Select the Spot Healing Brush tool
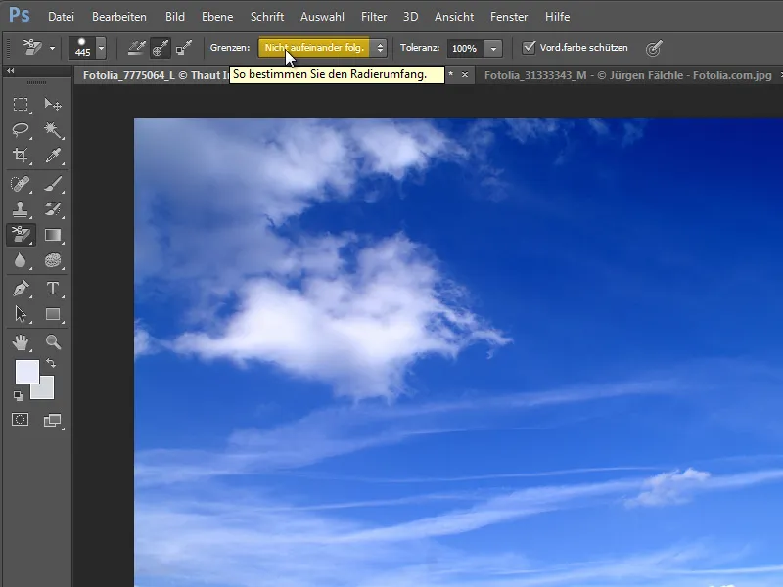Screen dimensions: 783x587 pyautogui.click(x=21, y=184)
